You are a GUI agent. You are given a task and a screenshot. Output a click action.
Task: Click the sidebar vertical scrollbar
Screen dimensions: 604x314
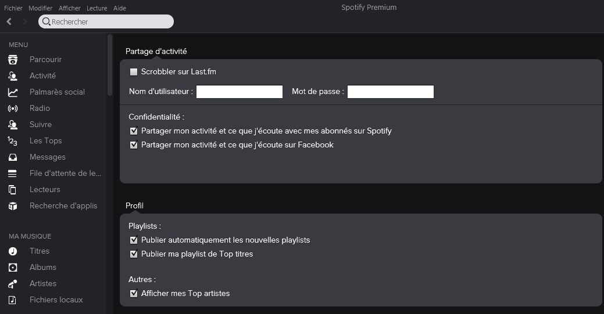pyautogui.click(x=110, y=65)
